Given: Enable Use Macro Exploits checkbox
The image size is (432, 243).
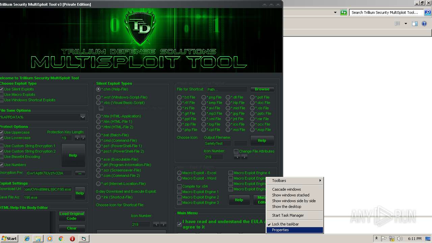Looking at the screenshot, I should (1, 94).
